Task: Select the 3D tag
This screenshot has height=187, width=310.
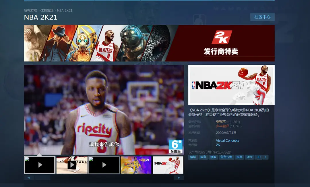Action: 259,157
